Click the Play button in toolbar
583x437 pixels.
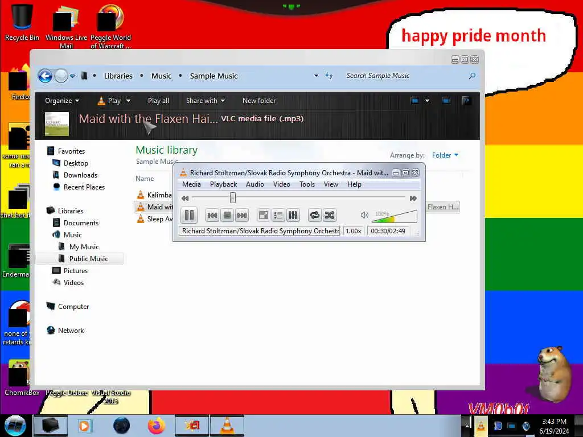pos(109,101)
